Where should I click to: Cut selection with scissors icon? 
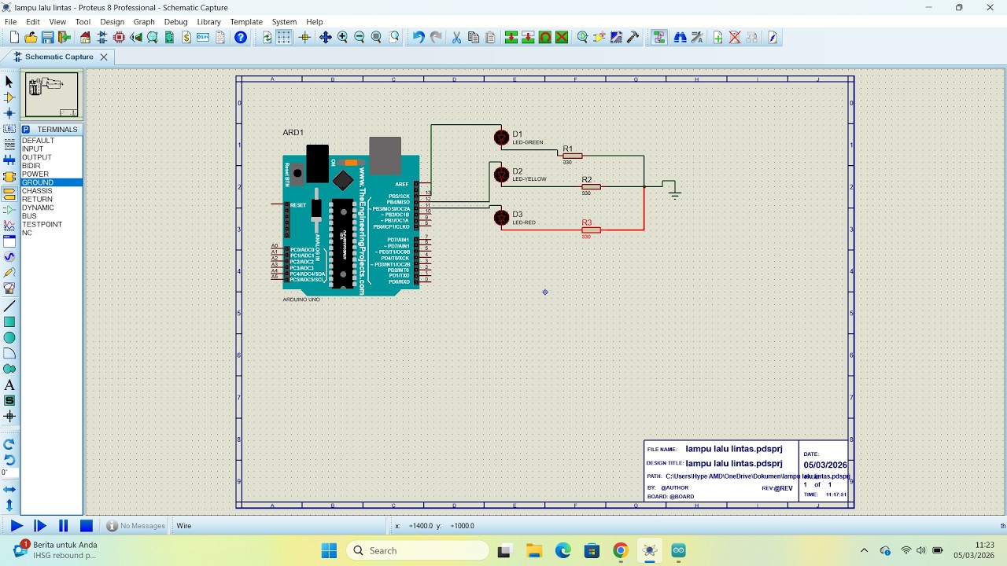coord(456,37)
